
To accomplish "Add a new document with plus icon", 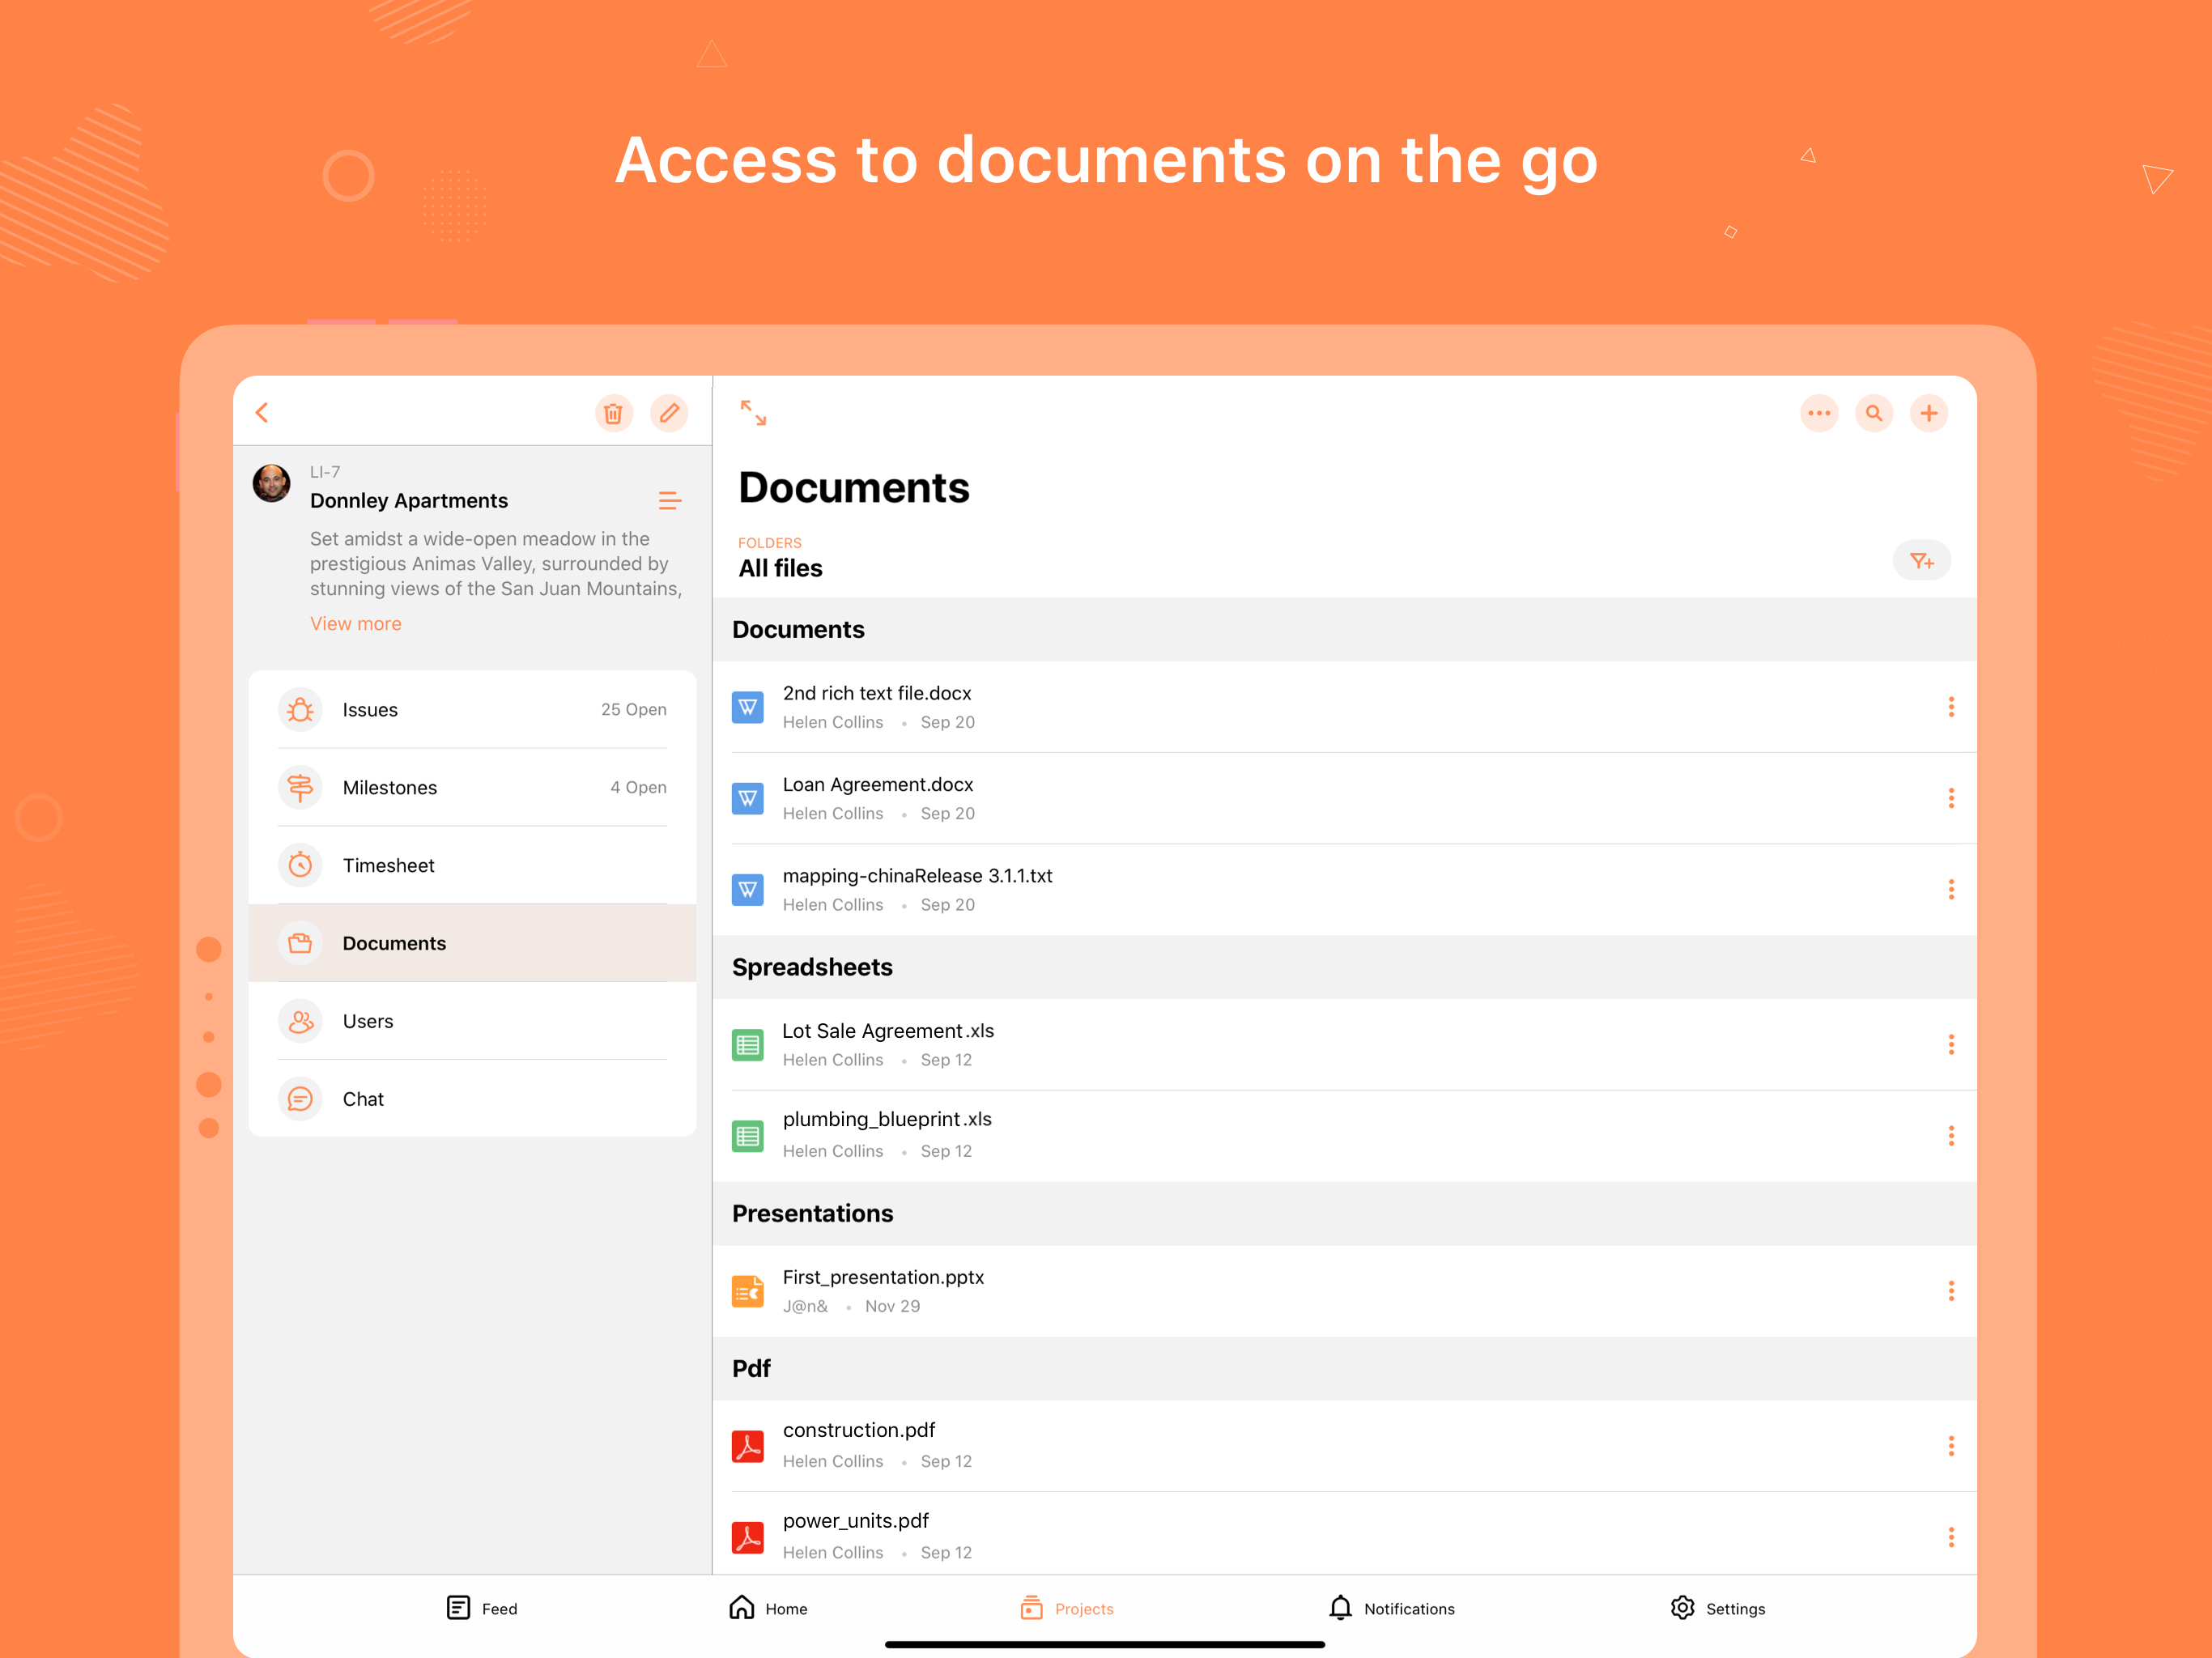I will pos(1929,413).
